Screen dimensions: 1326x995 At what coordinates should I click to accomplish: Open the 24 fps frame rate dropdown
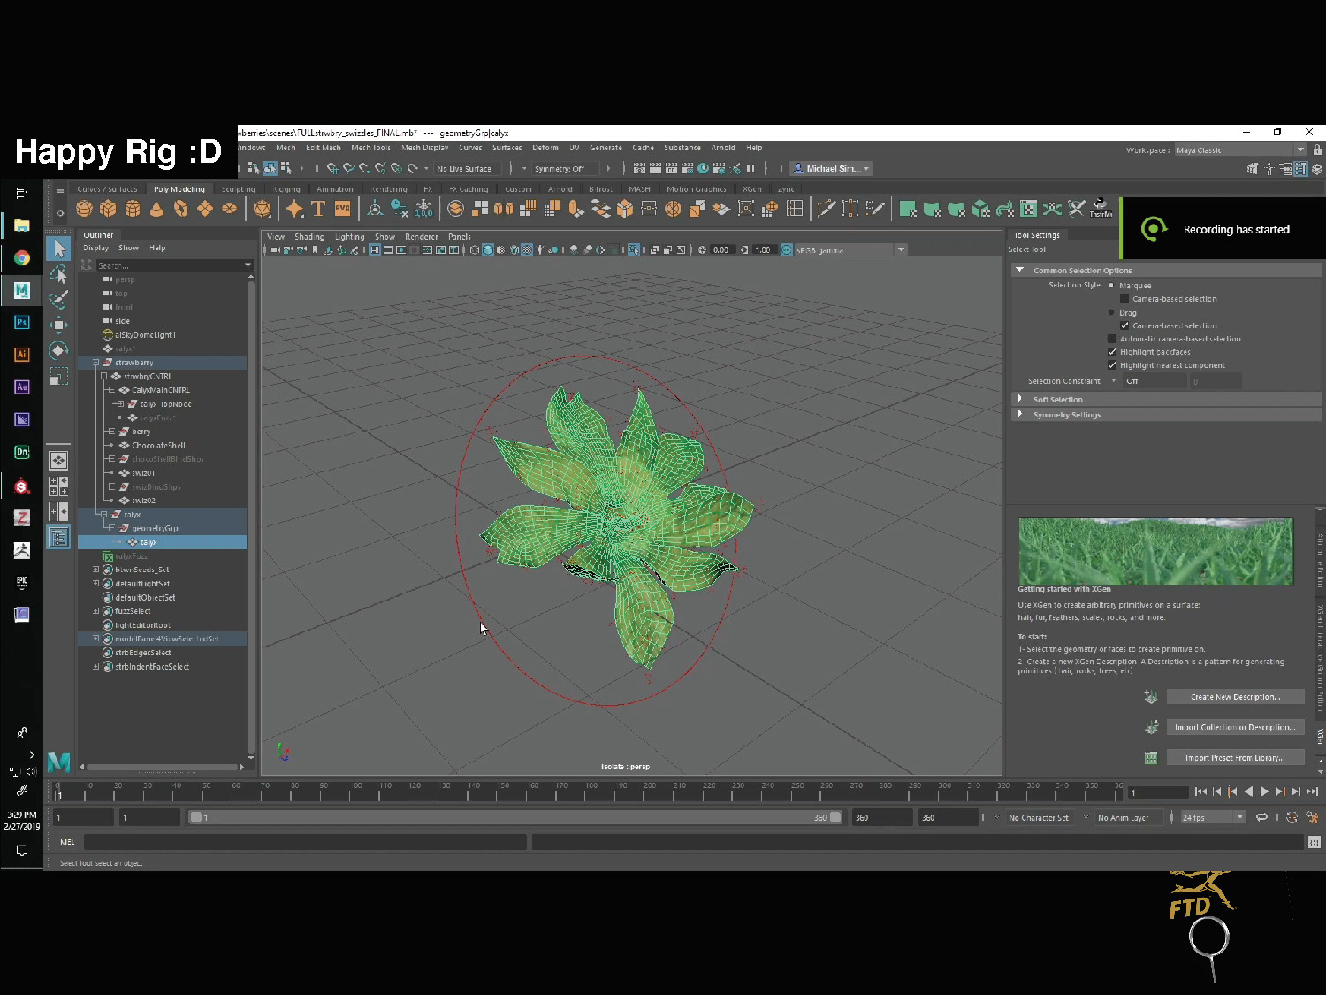(x=1213, y=817)
